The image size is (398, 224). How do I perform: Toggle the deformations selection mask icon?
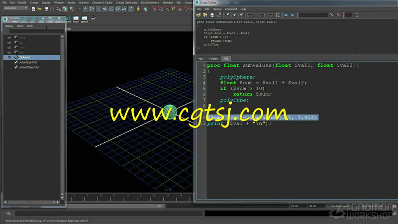[x=111, y=9]
